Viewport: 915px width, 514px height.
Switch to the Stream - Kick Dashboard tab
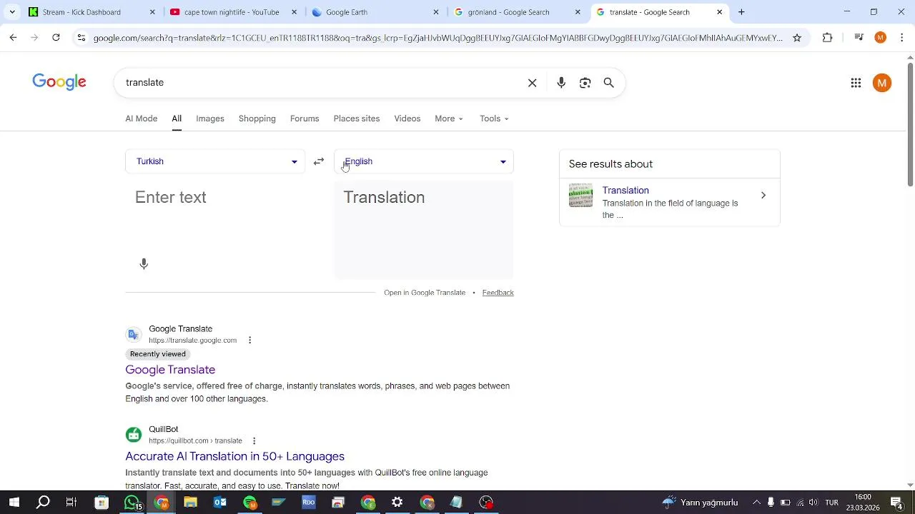[91, 12]
